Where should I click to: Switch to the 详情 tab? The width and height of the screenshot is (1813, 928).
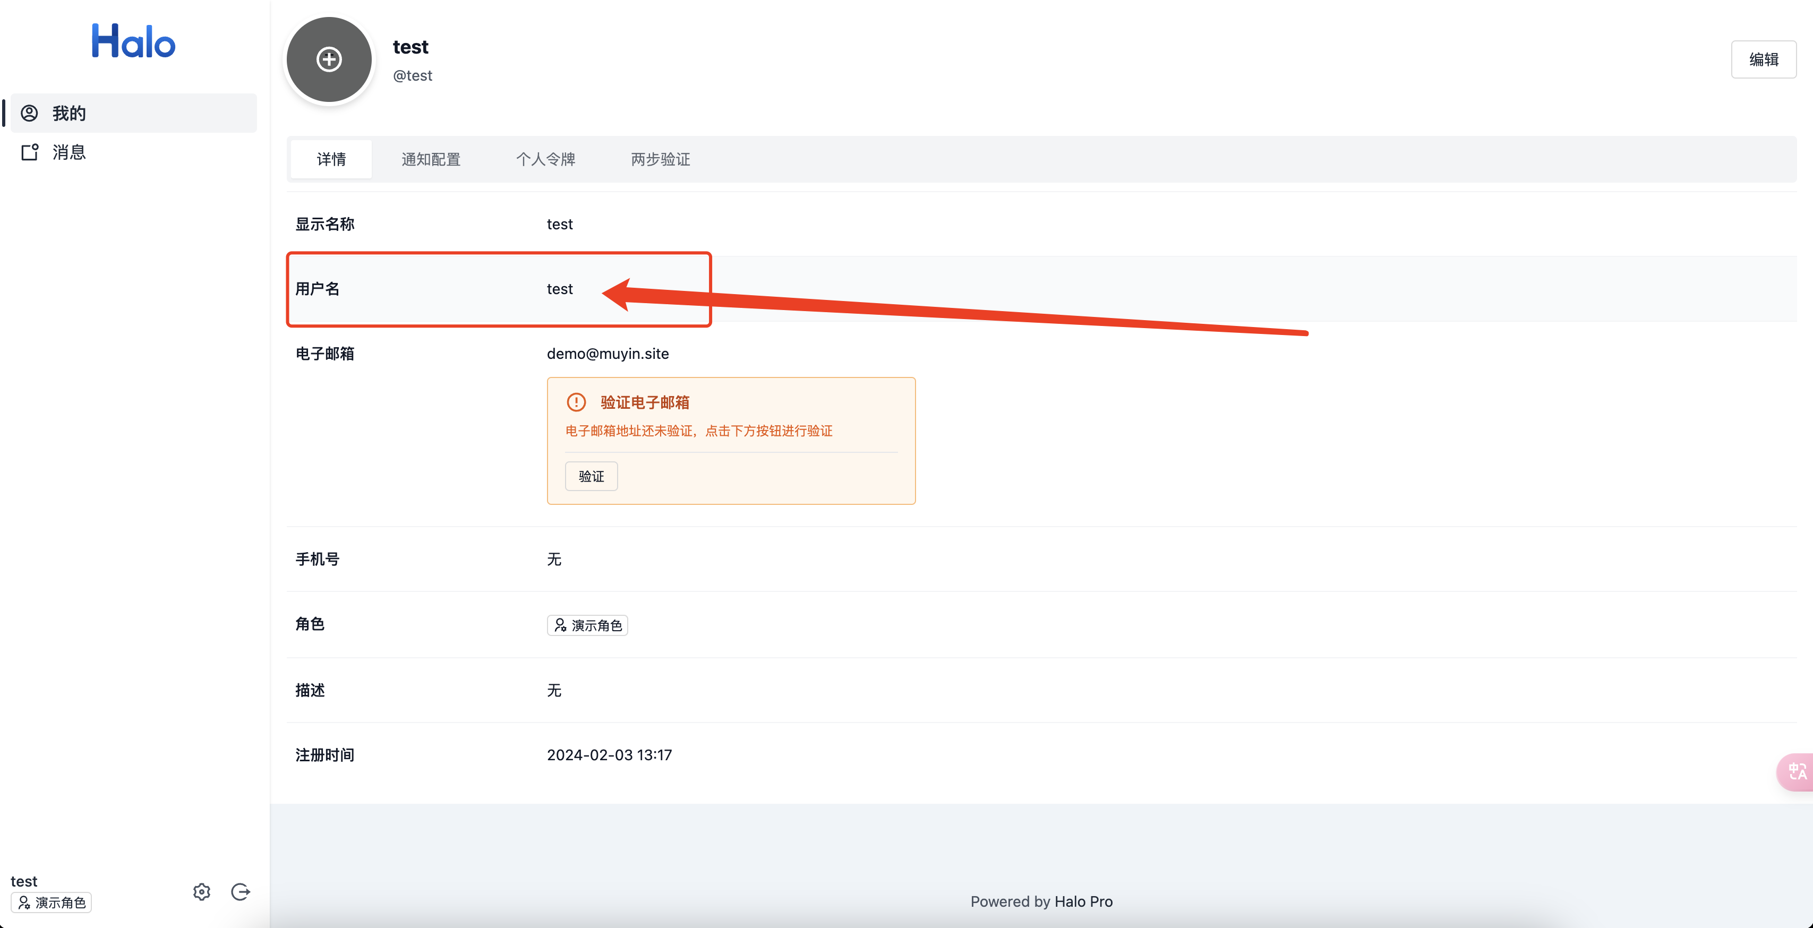pos(331,160)
